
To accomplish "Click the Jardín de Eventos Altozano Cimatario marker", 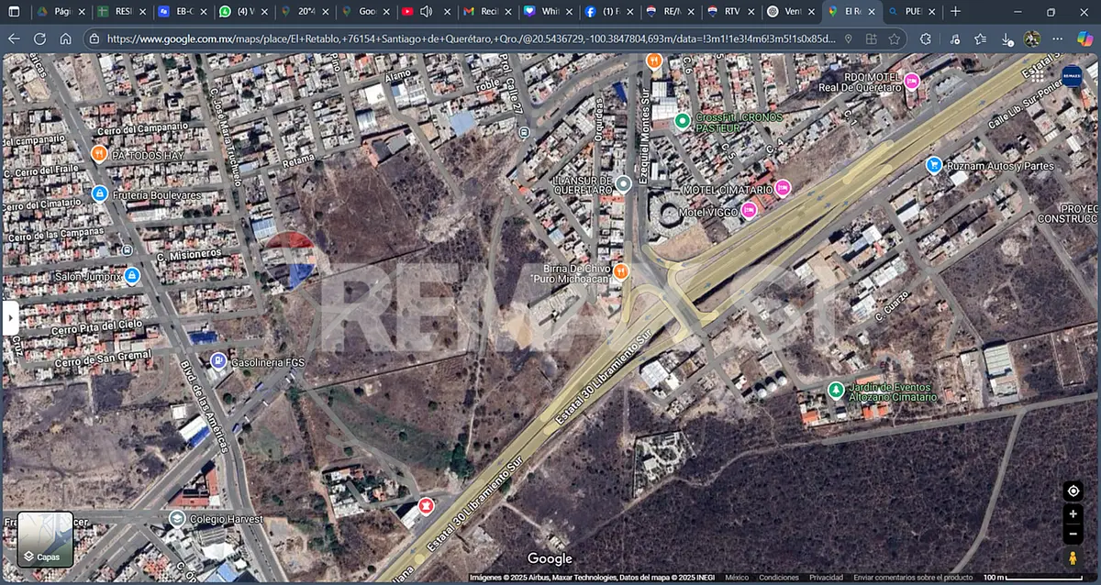I will click(836, 390).
